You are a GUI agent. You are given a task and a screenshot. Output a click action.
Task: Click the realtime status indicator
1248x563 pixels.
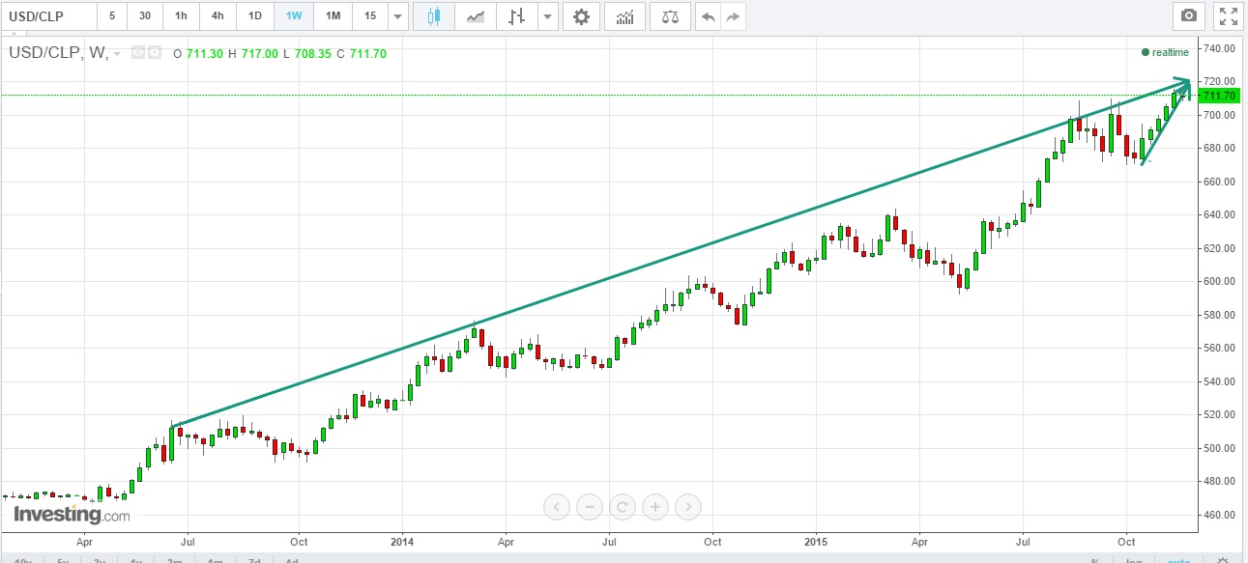point(1166,52)
